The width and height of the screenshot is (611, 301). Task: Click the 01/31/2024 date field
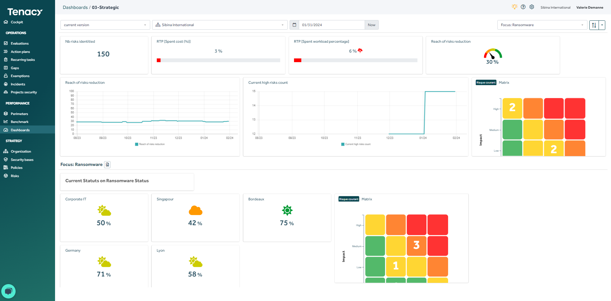point(332,25)
